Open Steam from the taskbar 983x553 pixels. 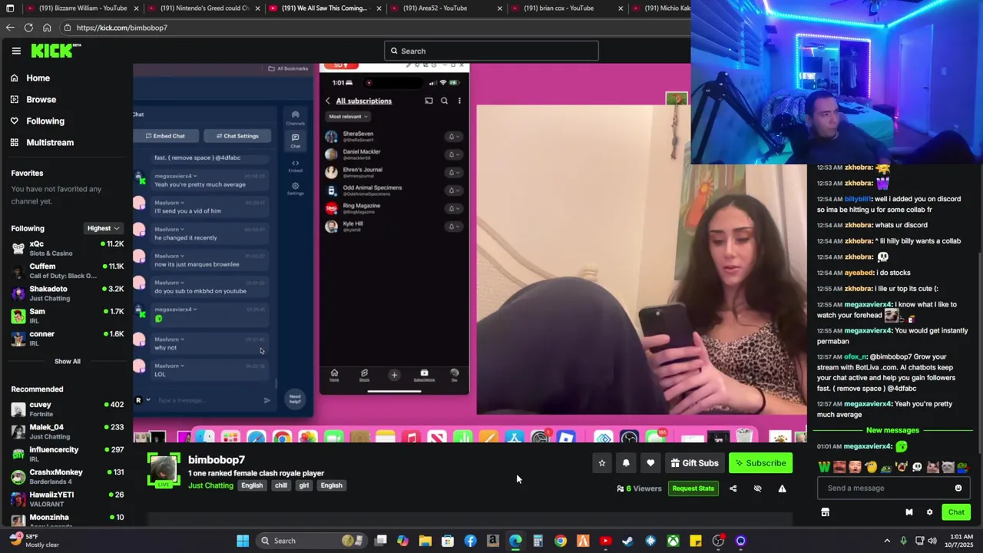(627, 541)
